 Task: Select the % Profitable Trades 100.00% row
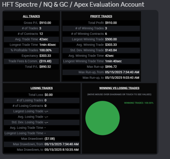click(32, 50)
